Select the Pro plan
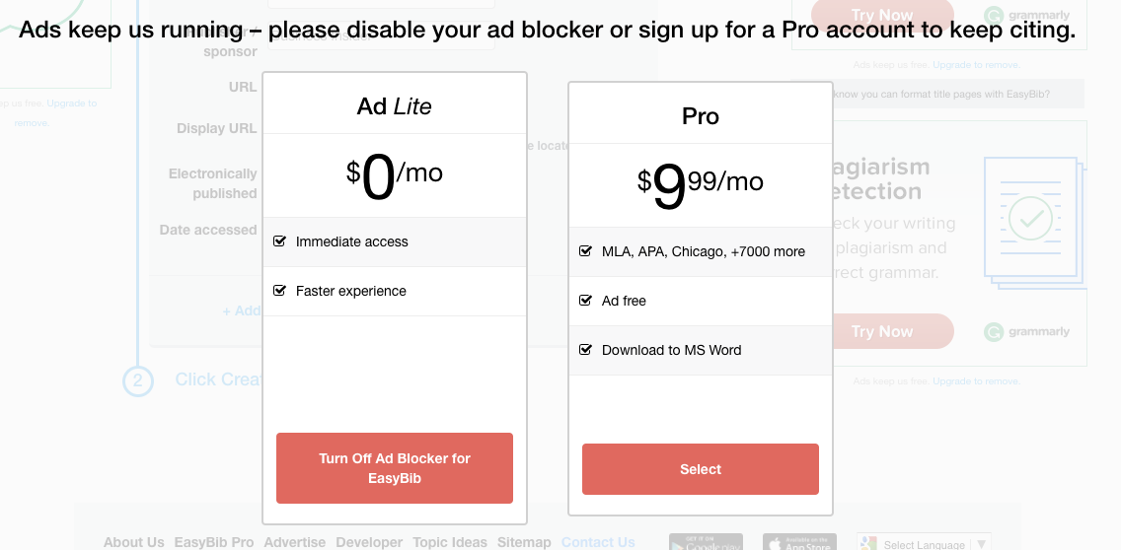1121x550 pixels. tap(701, 469)
